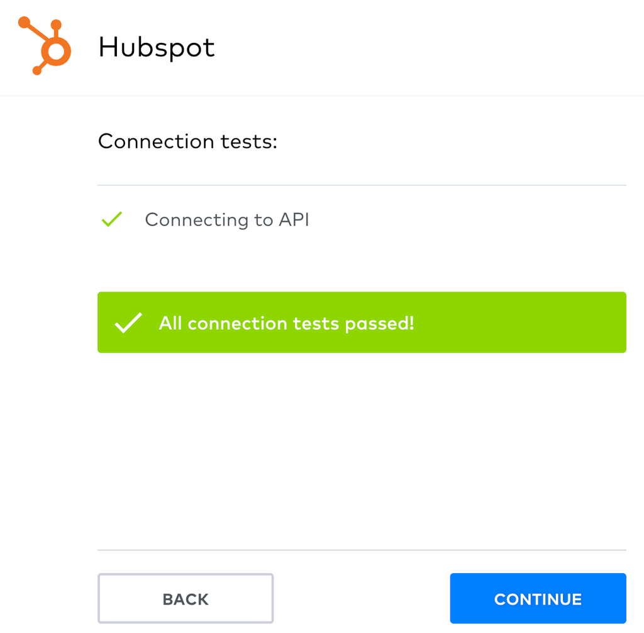Click the large ring of the Hubspot logo

56,51
